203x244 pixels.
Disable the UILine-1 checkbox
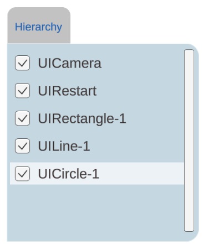(x=22, y=146)
